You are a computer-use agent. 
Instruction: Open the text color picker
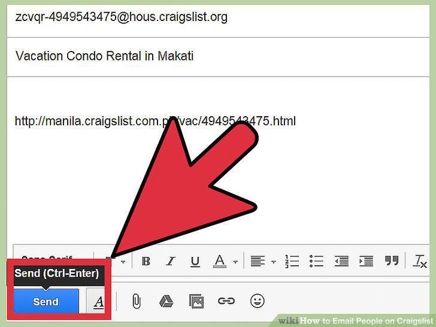[x=220, y=261]
